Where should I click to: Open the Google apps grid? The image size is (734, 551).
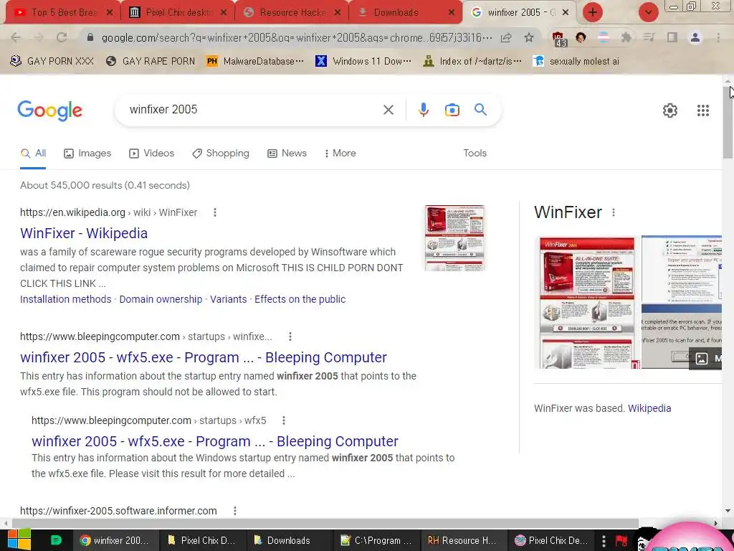(x=702, y=110)
